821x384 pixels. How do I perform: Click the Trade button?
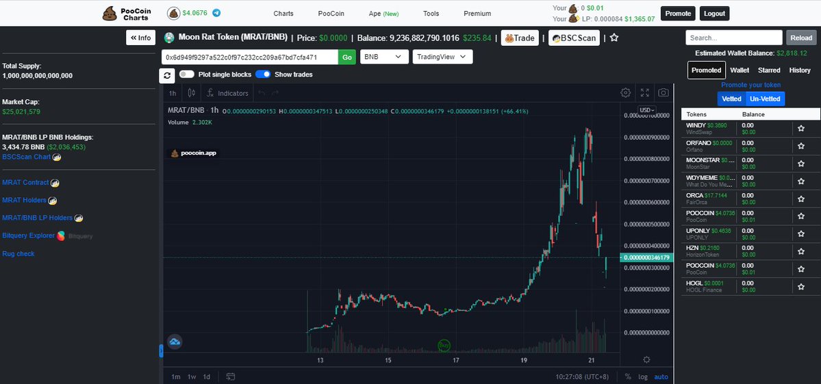click(520, 38)
